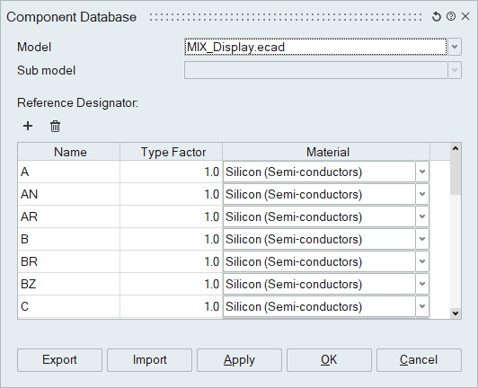Add a new reference designator with plus icon

pyautogui.click(x=28, y=126)
